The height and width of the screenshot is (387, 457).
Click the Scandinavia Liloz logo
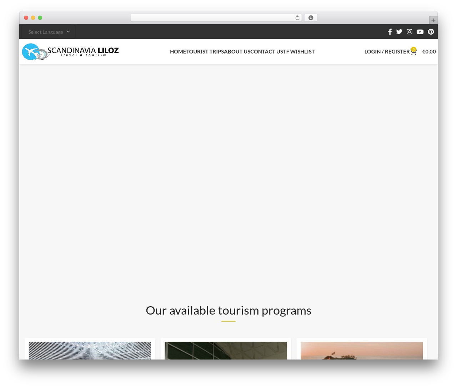click(x=70, y=52)
